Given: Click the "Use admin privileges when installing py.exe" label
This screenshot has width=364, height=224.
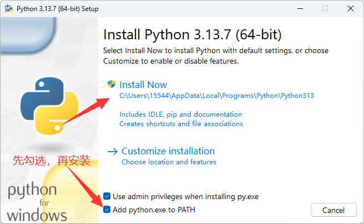Looking at the screenshot, I should pyautogui.click(x=185, y=196).
